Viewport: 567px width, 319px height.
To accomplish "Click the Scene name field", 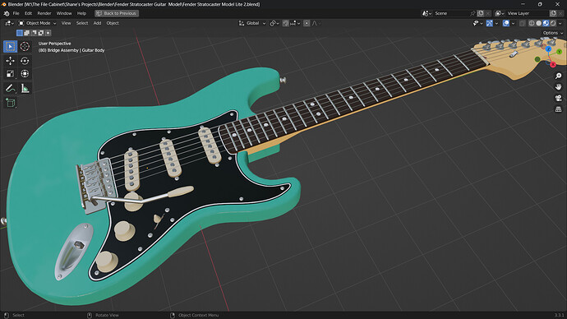I will (x=450, y=13).
